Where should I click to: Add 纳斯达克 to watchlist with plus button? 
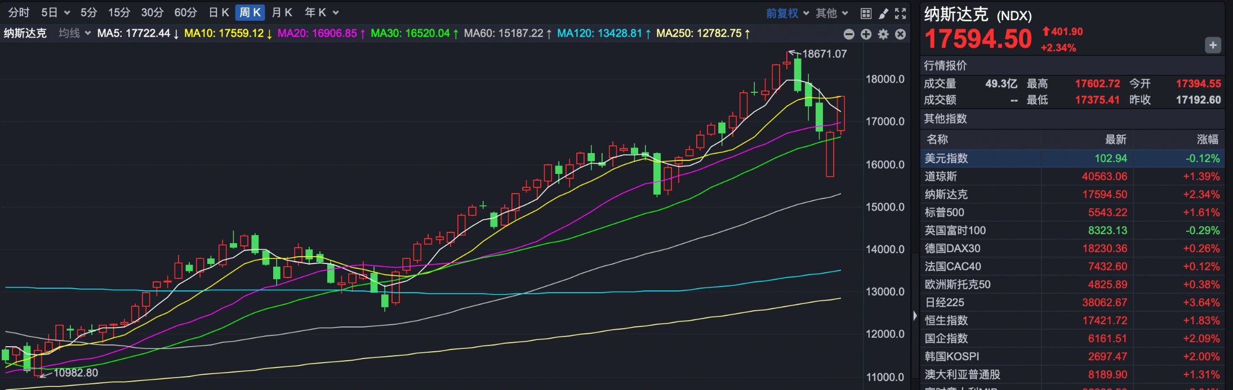click(1213, 45)
